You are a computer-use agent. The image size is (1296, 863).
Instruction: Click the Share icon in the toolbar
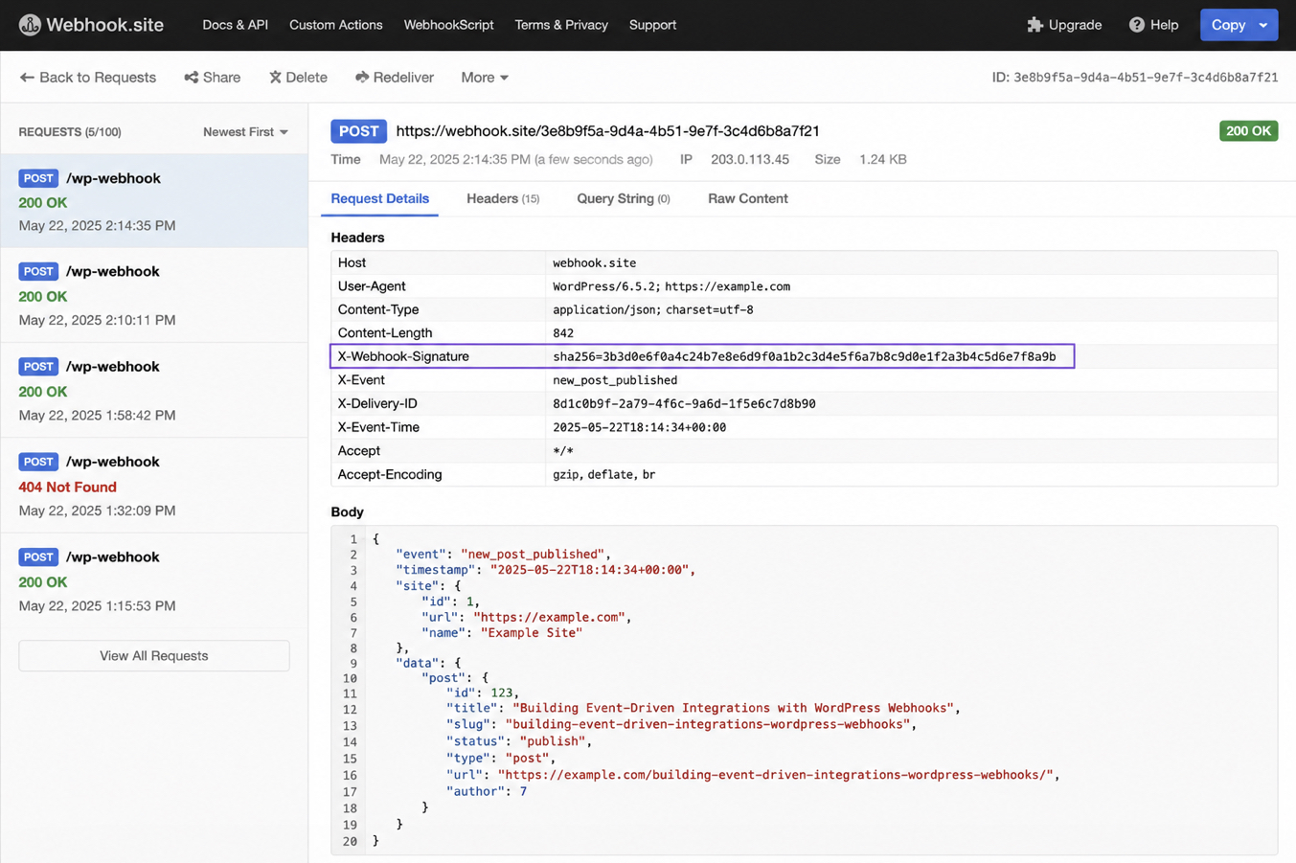pyautogui.click(x=192, y=78)
